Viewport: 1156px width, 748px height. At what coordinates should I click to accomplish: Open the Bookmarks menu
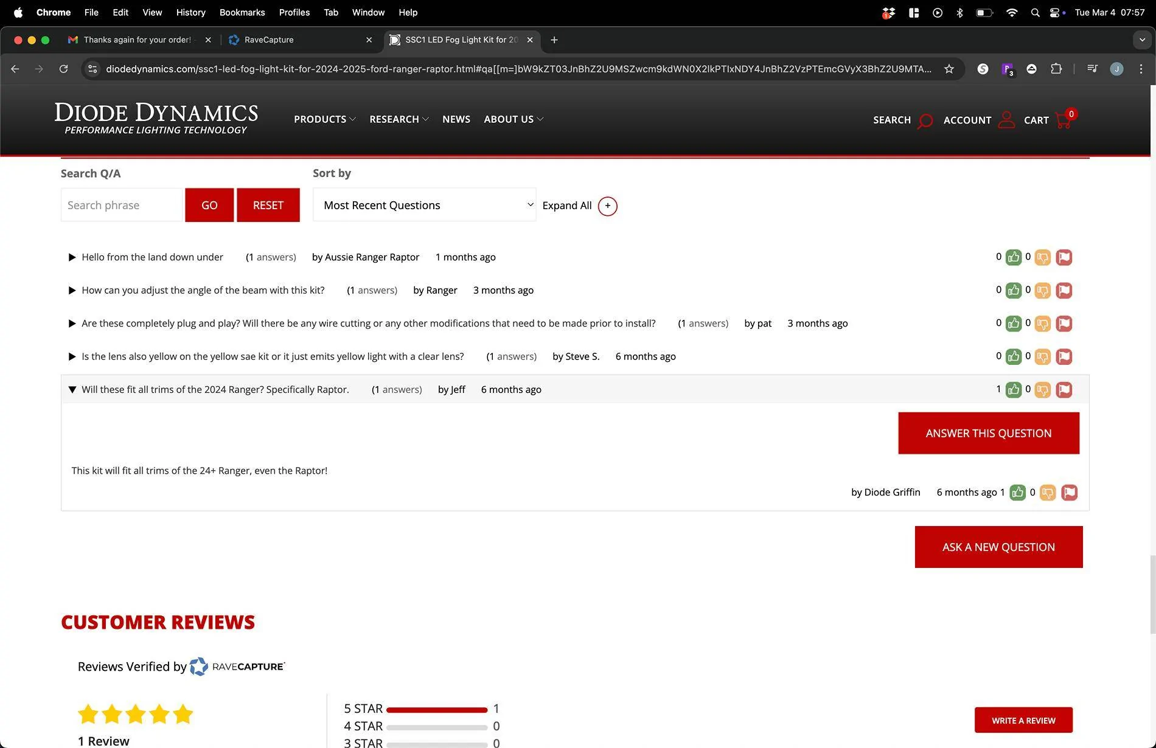[x=242, y=12]
